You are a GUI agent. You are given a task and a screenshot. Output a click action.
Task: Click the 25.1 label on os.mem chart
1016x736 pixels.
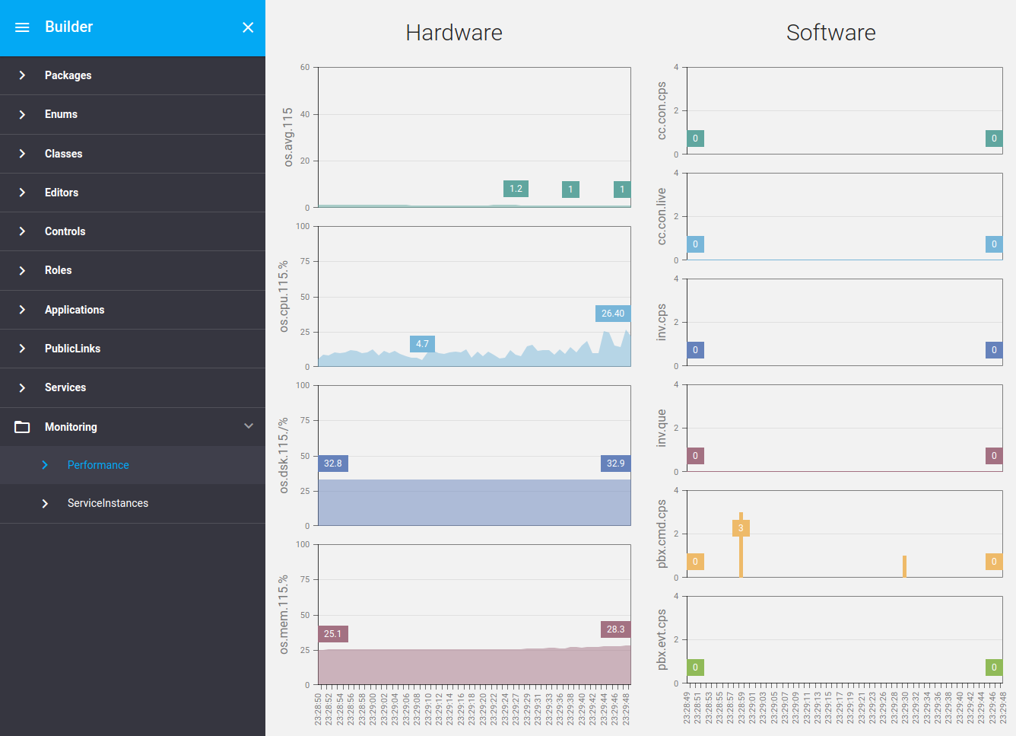coord(333,634)
